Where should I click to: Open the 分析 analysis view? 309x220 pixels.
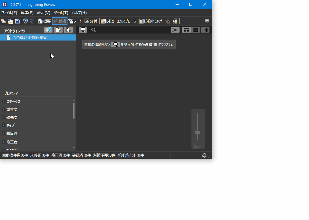pos(91,21)
